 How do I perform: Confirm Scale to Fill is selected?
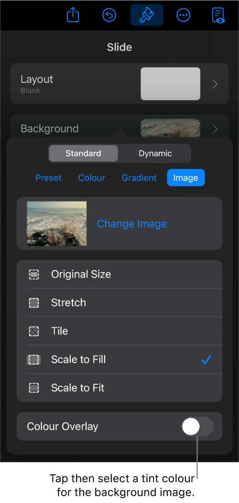pyautogui.click(x=206, y=359)
